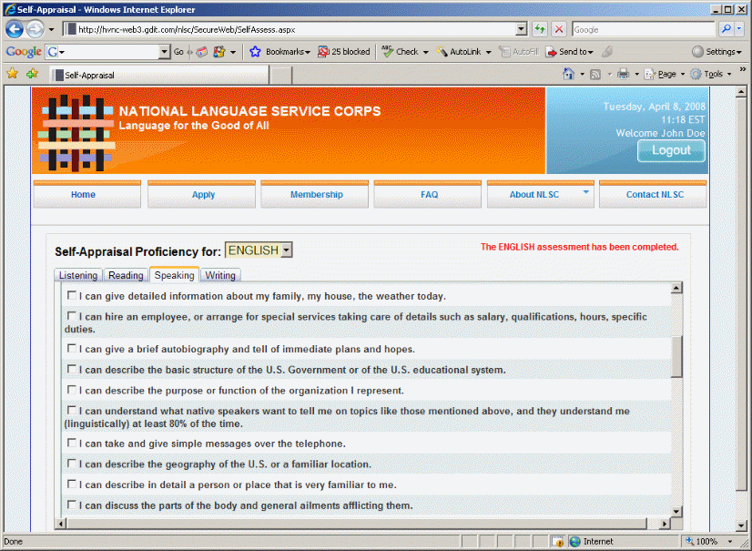Check 'understand what native speakers want' box
The width and height of the screenshot is (752, 551).
tap(71, 410)
